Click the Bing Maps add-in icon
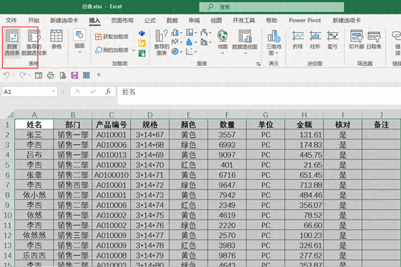 (142, 43)
